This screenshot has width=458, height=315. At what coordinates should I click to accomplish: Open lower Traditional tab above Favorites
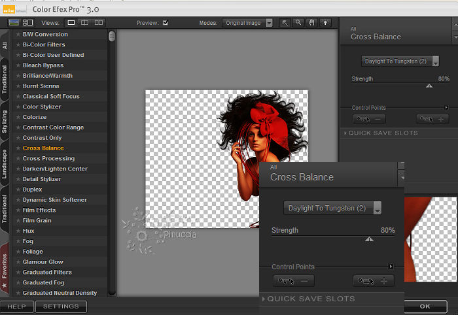[x=5, y=208]
